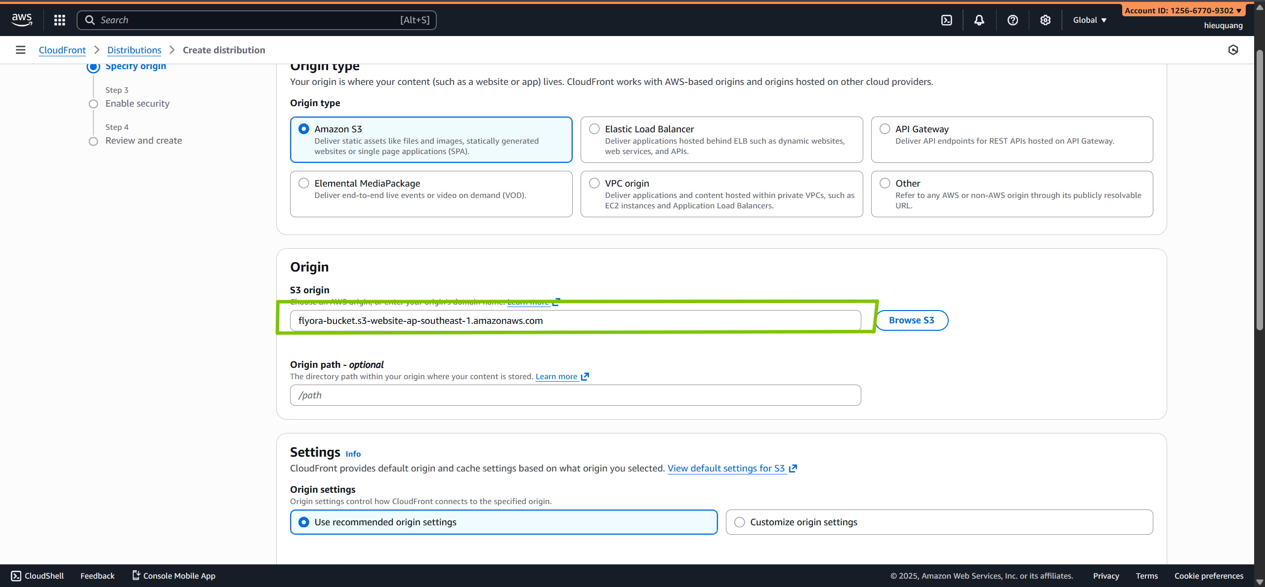Click the Browse S3 button
The width and height of the screenshot is (1265, 587).
(911, 320)
